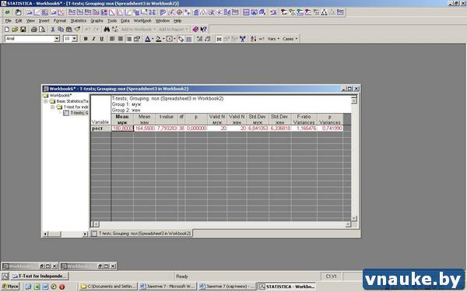This screenshot has width=467, height=292.
Task: Click the Format Painter brush icon
Action: coord(77,30)
